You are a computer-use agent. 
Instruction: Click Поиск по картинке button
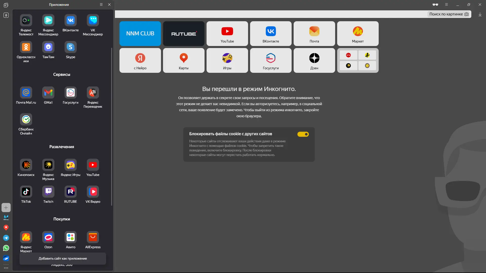point(449,14)
